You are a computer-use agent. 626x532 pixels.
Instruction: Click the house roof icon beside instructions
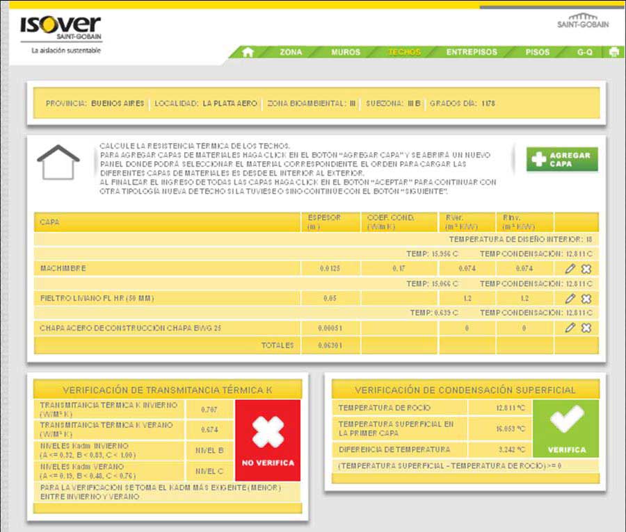58,163
